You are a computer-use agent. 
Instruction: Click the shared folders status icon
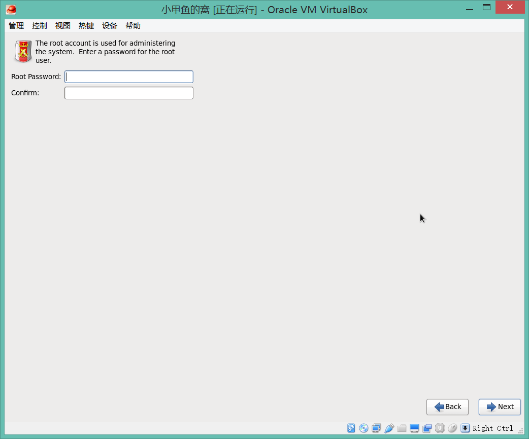click(x=402, y=428)
